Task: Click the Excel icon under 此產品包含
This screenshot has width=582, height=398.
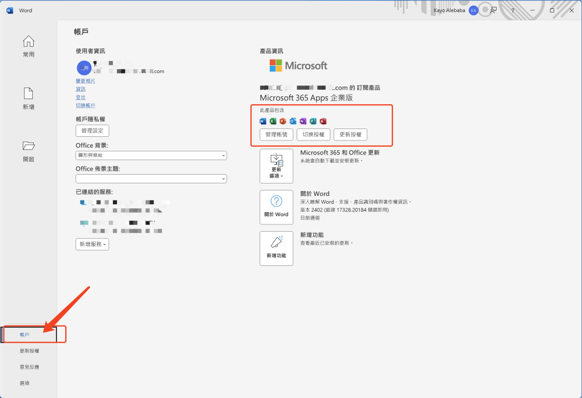Action: 271,121
